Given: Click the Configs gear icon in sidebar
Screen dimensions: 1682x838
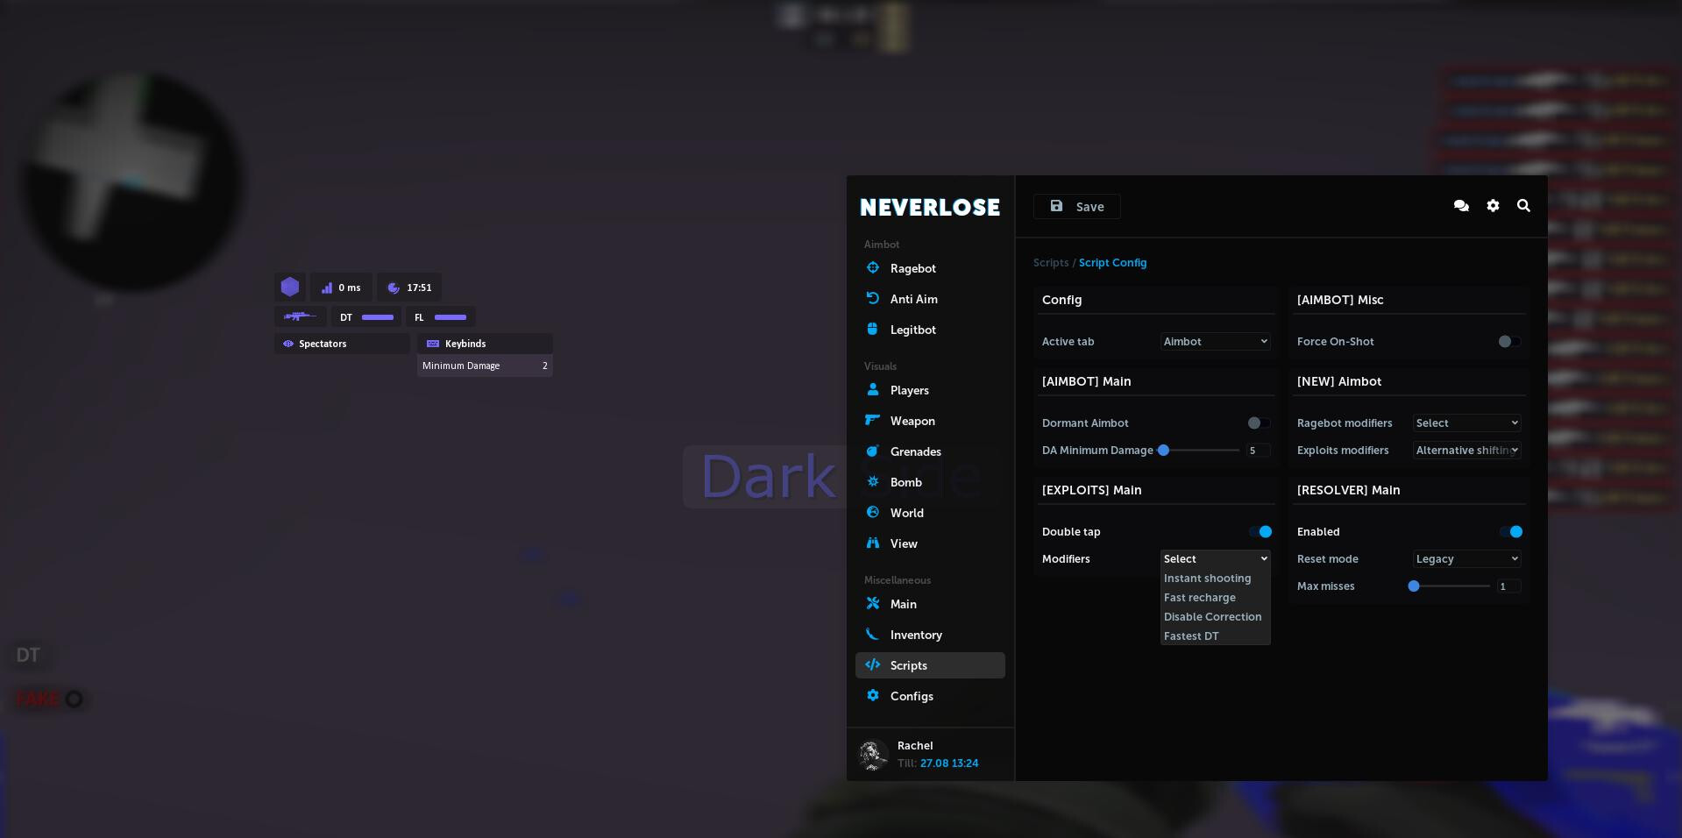Looking at the screenshot, I should tap(872, 695).
